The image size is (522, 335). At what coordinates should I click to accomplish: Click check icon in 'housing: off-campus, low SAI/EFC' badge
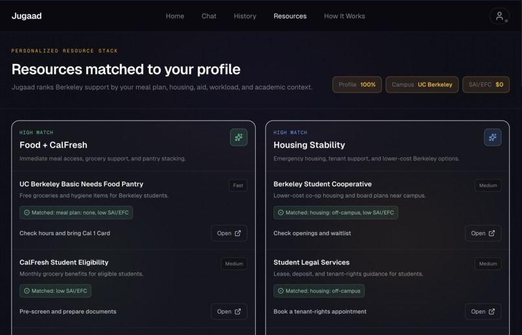point(280,213)
